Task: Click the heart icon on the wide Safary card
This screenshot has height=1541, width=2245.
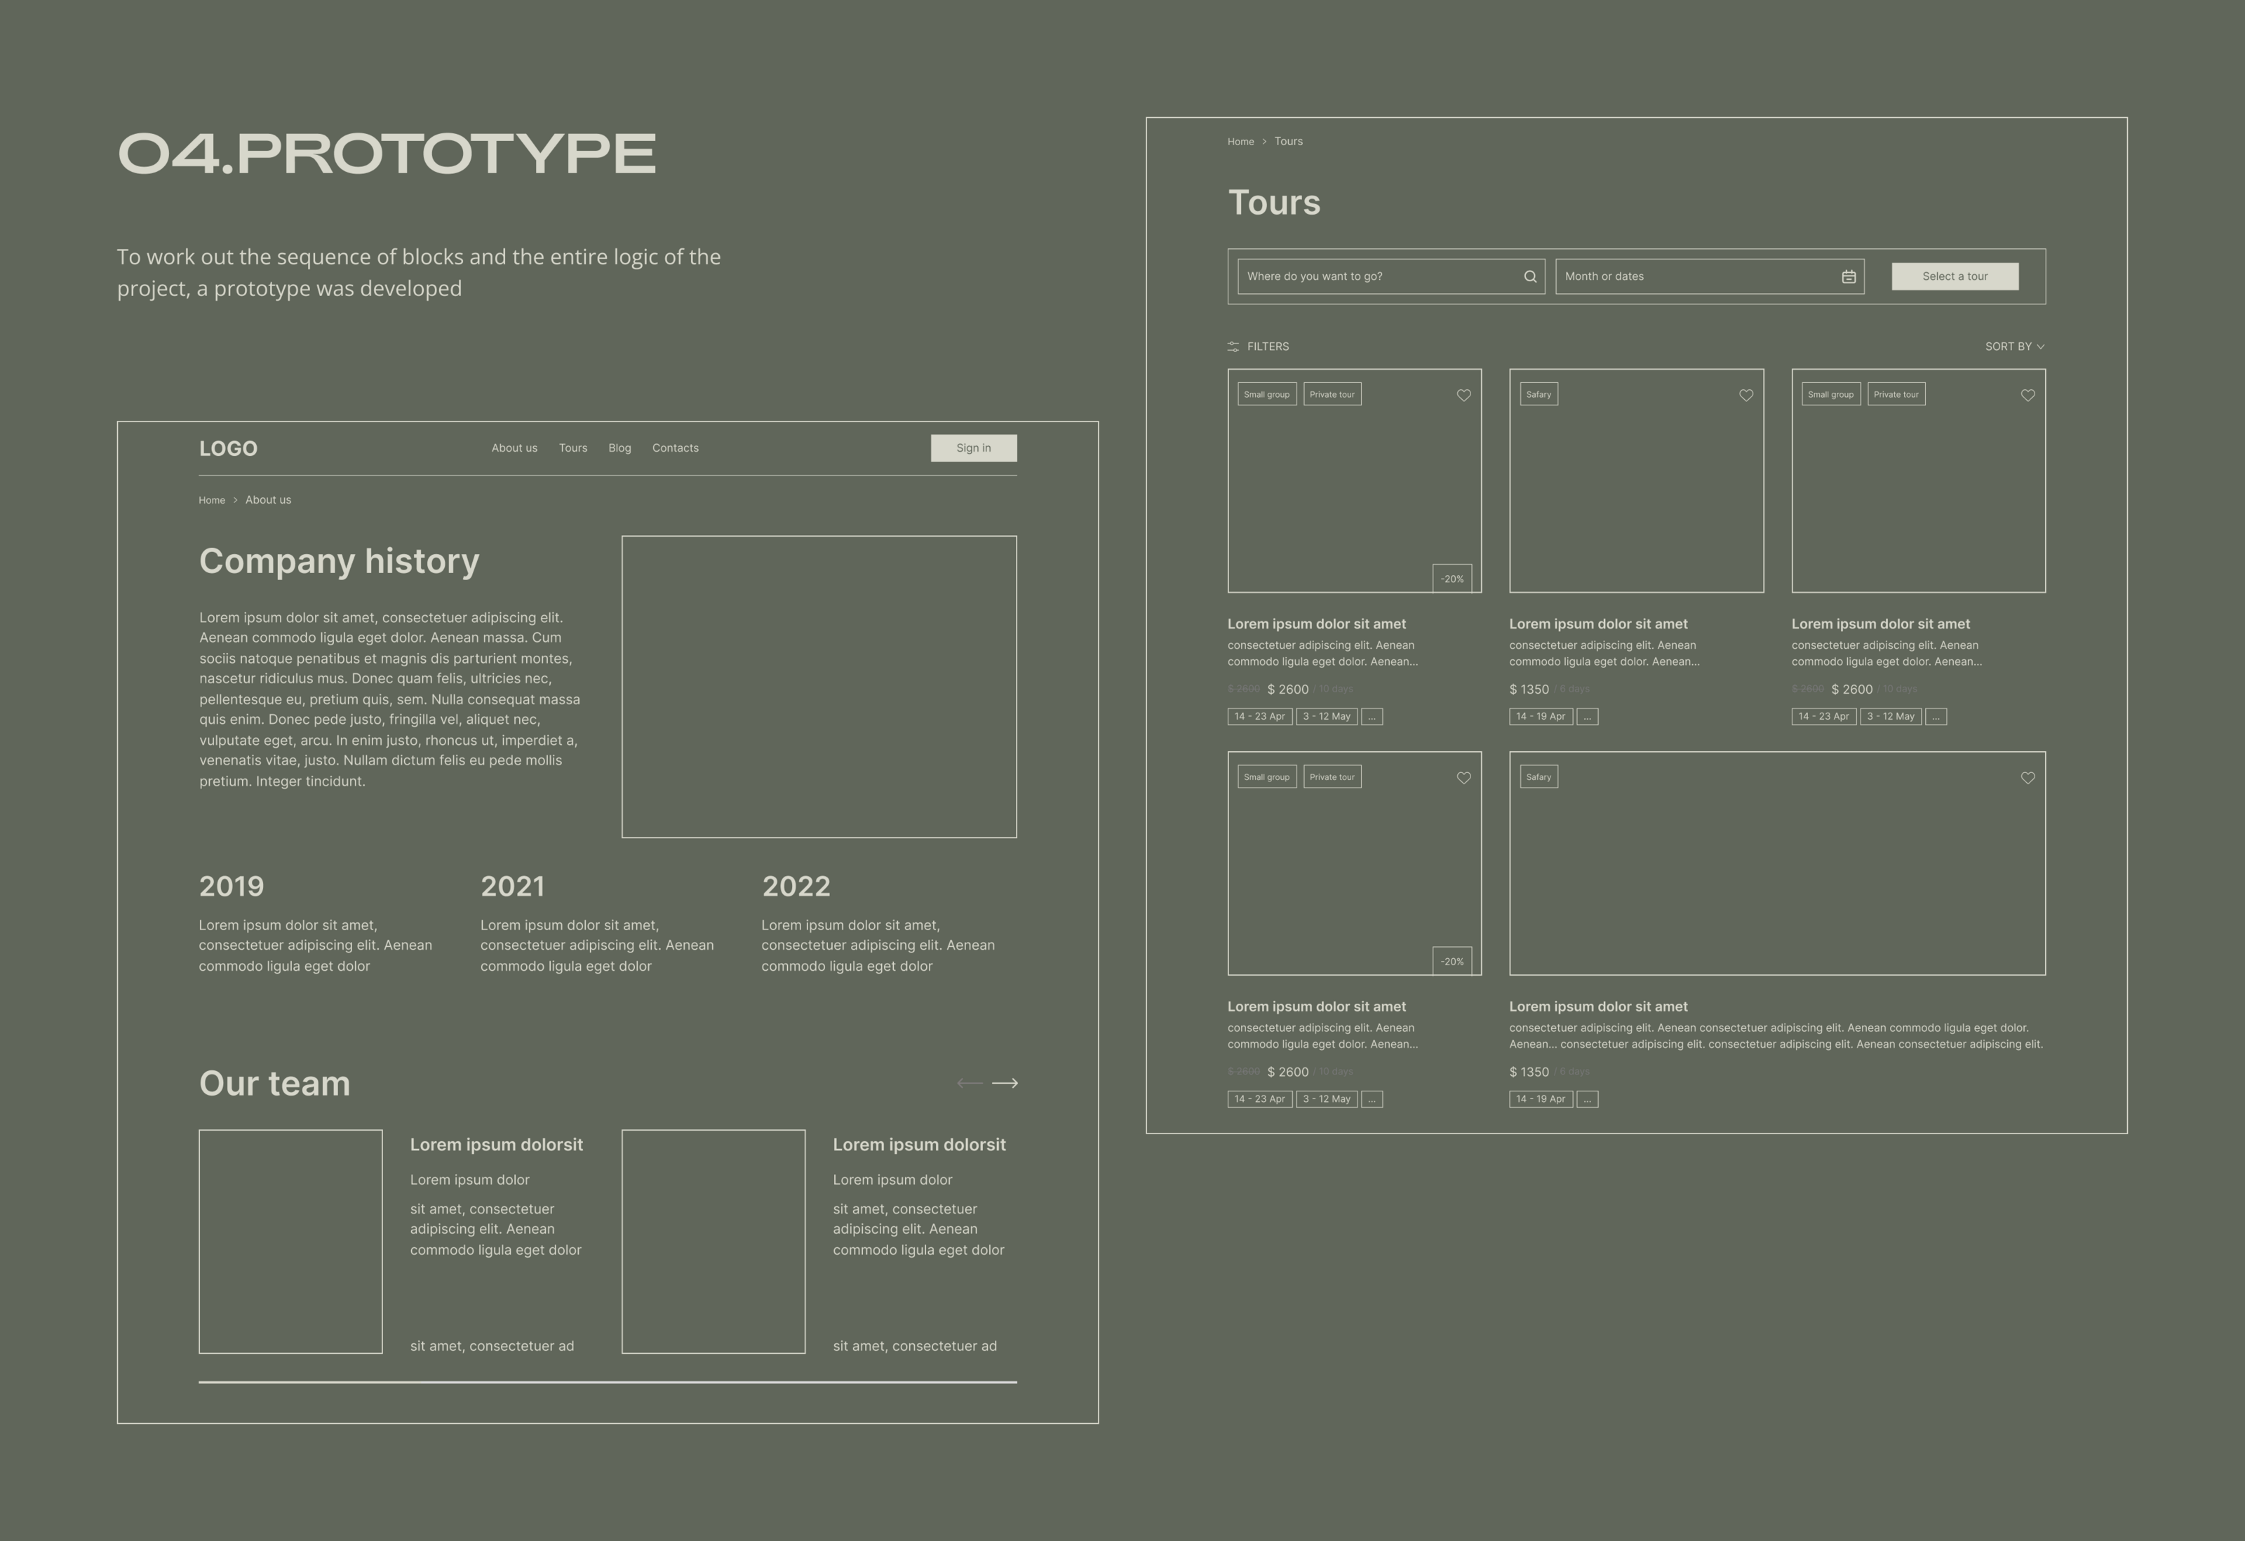Action: point(2028,779)
